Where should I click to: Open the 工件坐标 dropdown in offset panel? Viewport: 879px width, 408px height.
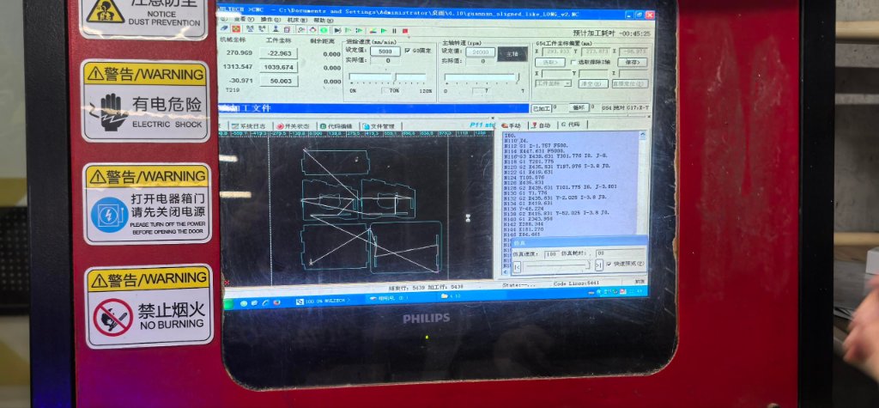553,83
